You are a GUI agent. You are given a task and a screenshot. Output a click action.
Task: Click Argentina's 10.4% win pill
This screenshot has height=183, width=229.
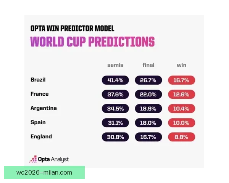point(181,108)
